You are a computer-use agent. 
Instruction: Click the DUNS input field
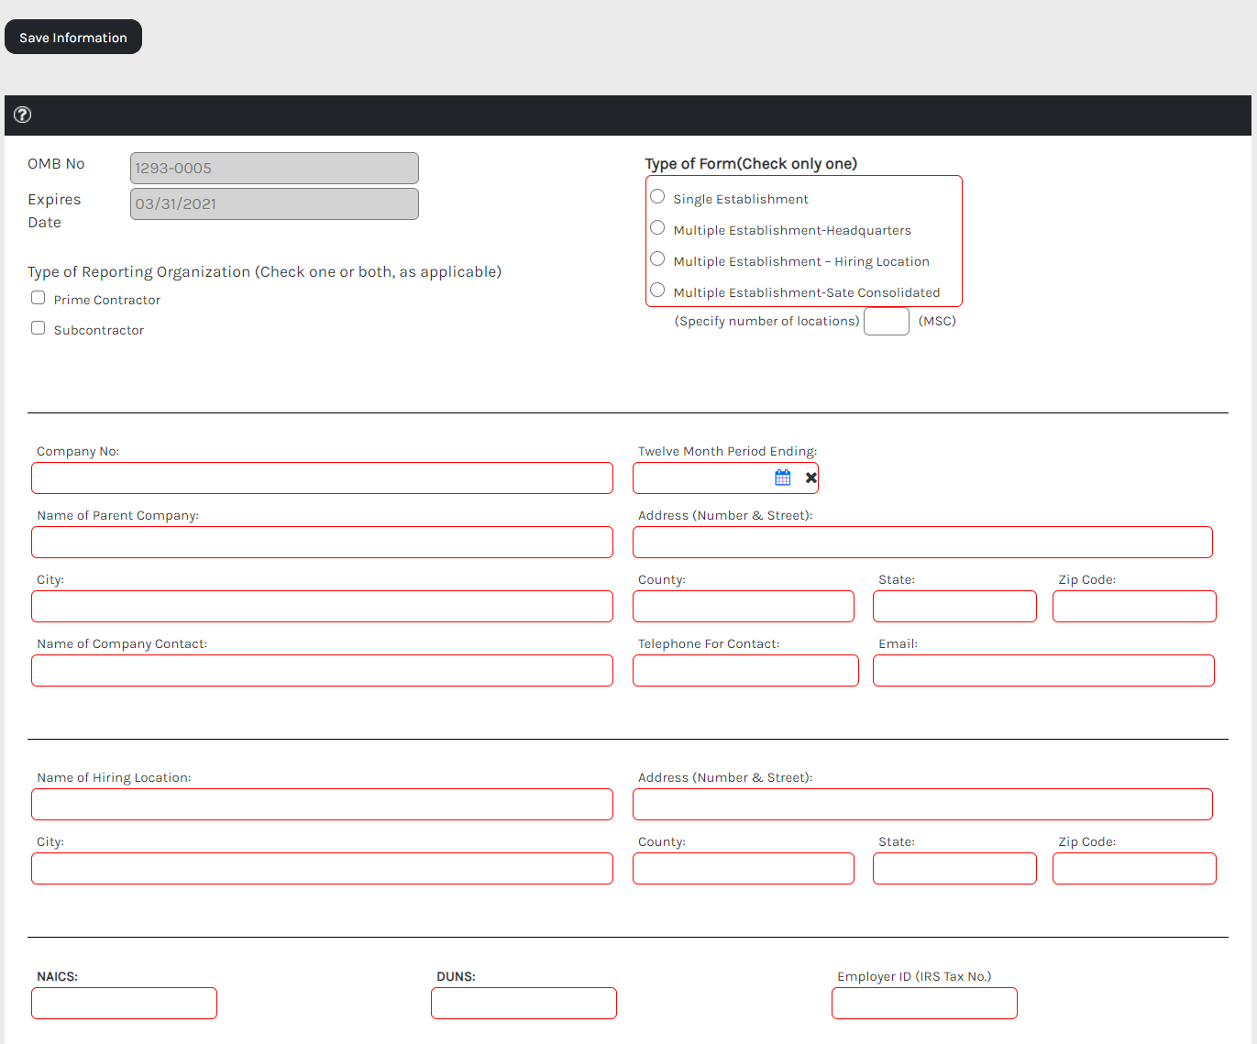point(524,1004)
